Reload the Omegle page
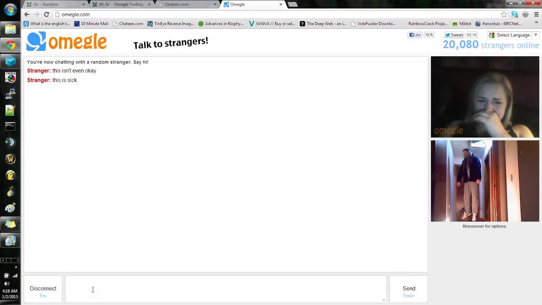542x305 pixels. [47, 14]
